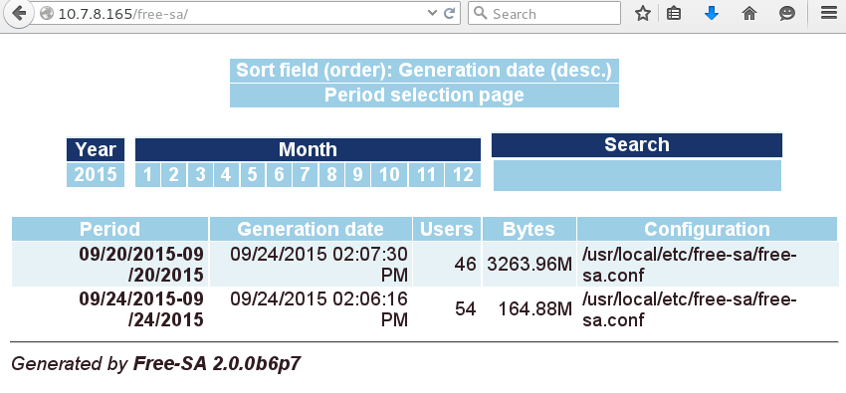Select month 1
This screenshot has height=393, width=846.
pyautogui.click(x=148, y=175)
